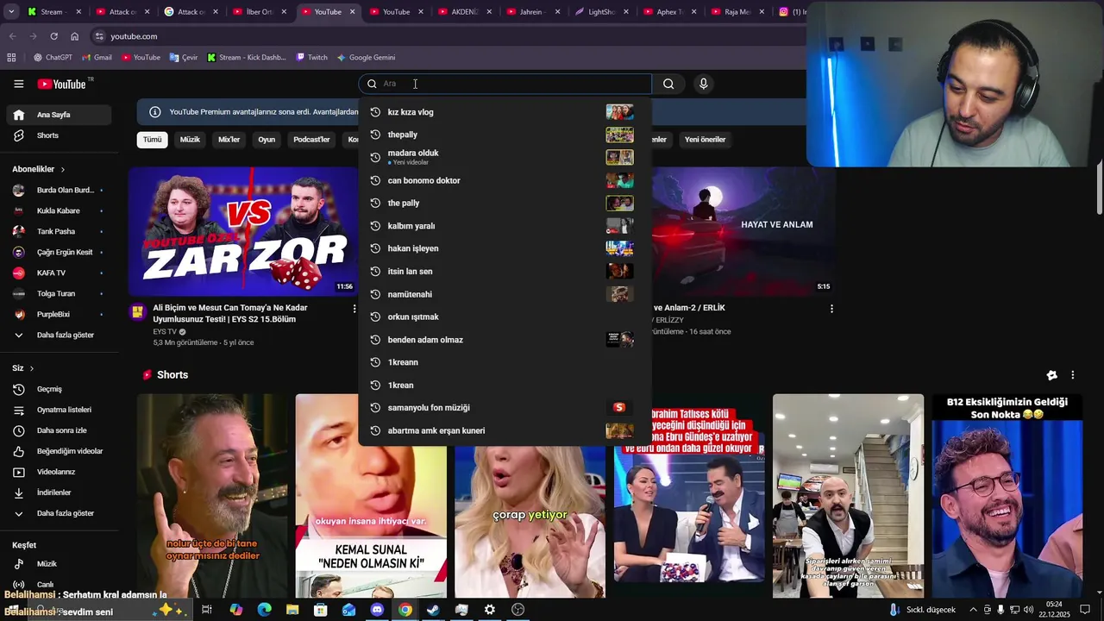This screenshot has height=621, width=1104.
Task: Switch to the İlber Ortaylı browser tab
Action: [259, 12]
